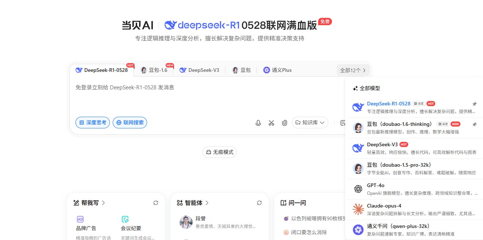The width and height of the screenshot is (483, 240).
Task: Click the 豆包 doubao-1.5-pro-32k avatar icon
Action: [358, 169]
